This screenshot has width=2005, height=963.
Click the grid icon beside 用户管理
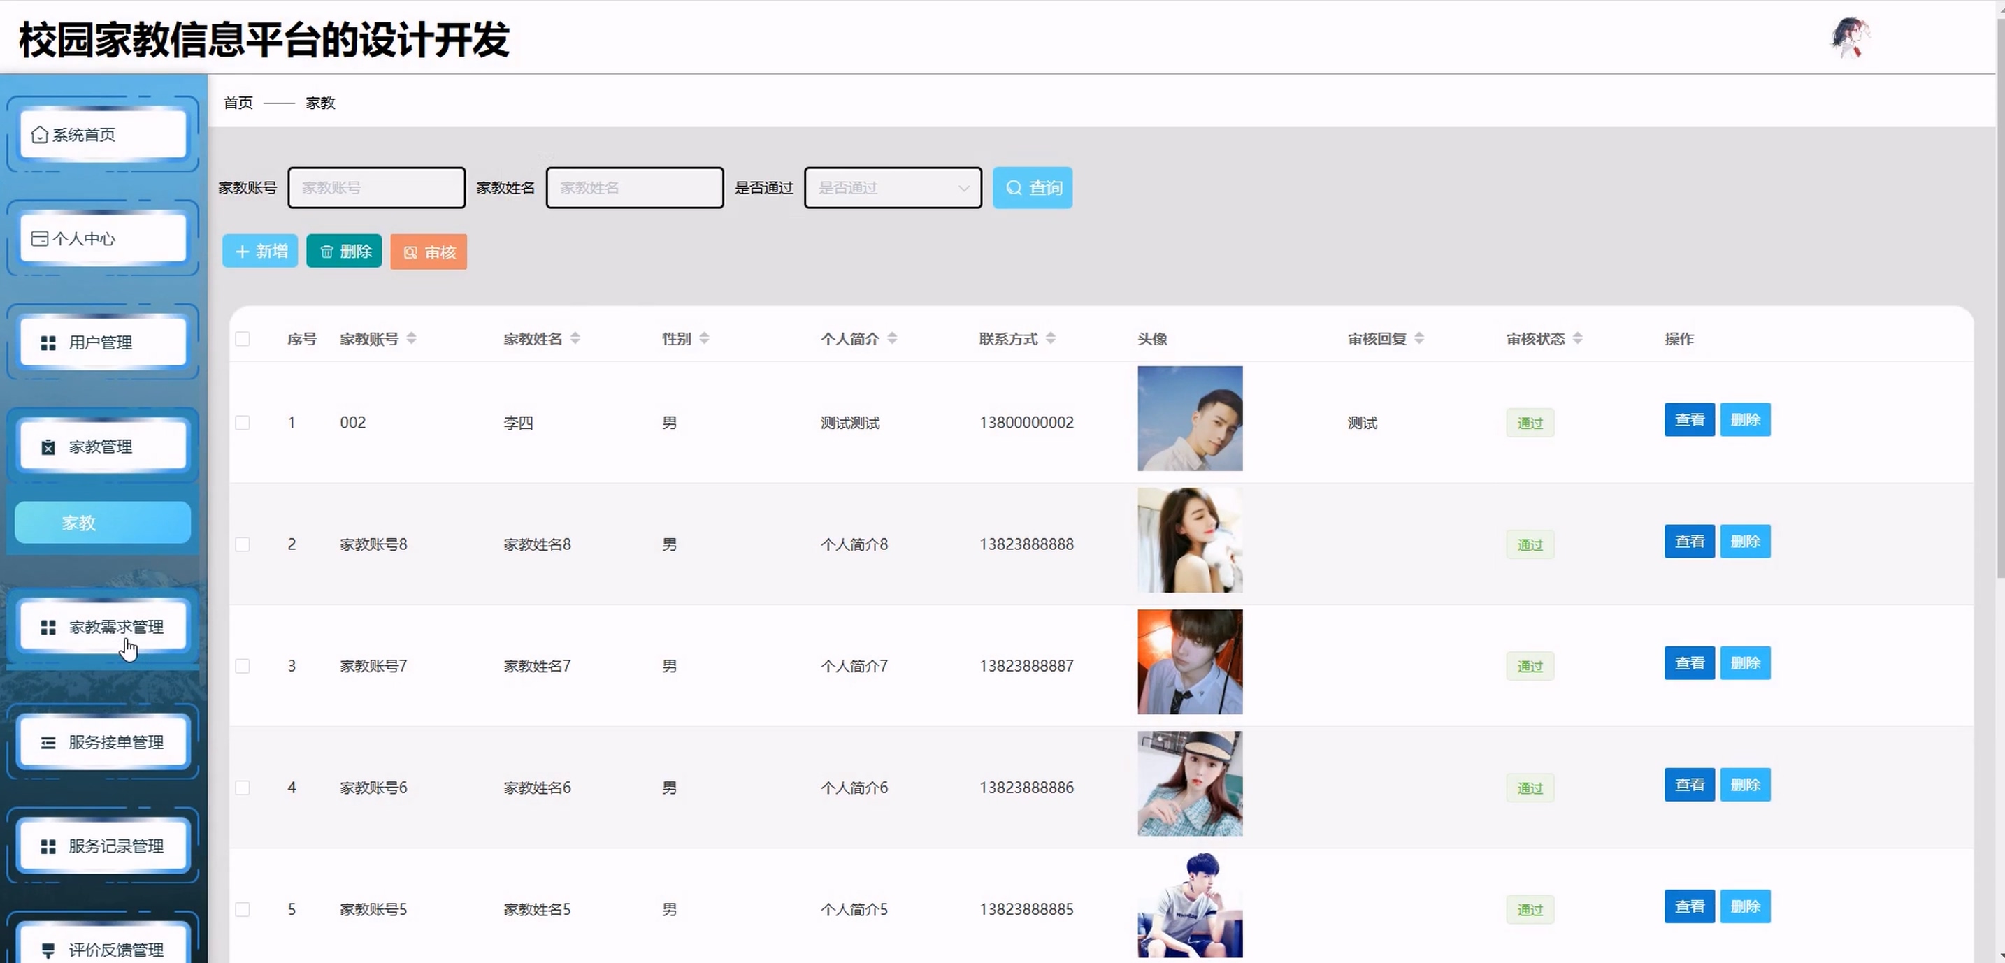(x=48, y=343)
